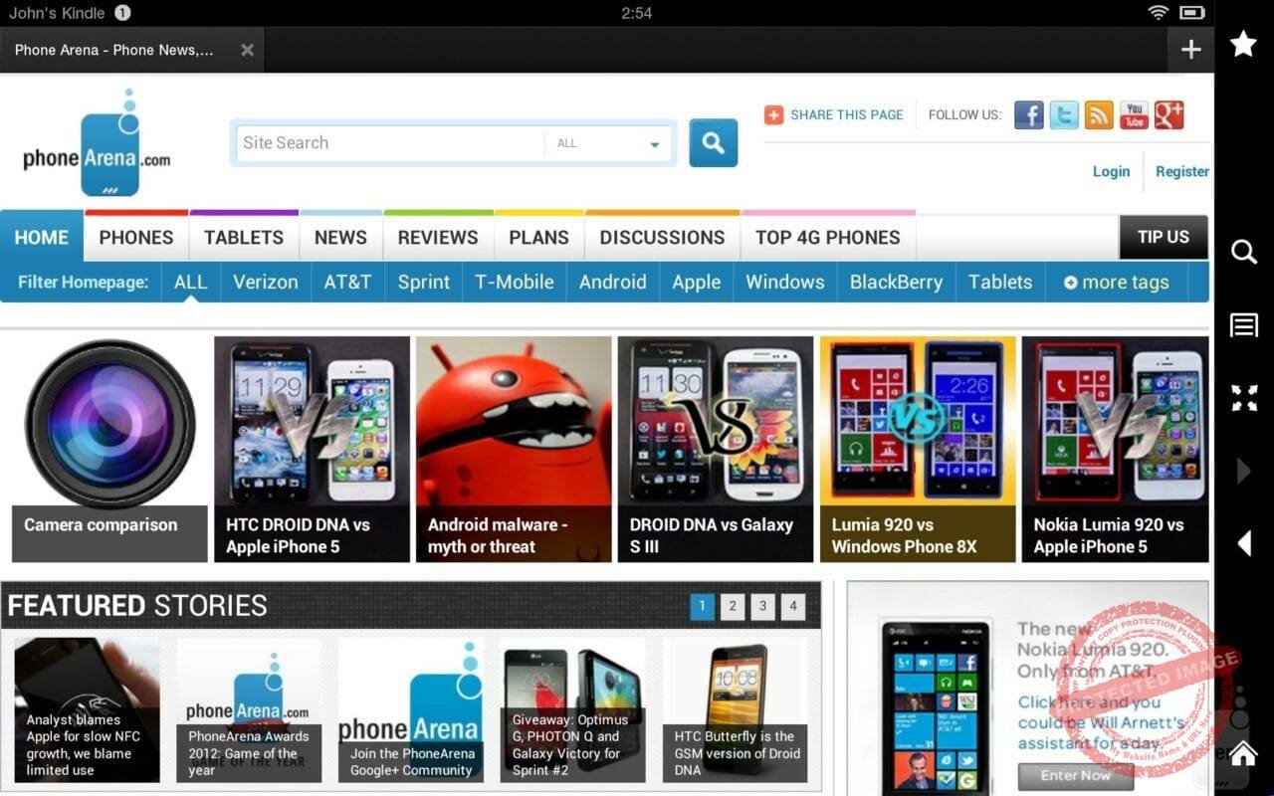
Task: Open the REVIEWS navigation tab
Action: coord(438,237)
